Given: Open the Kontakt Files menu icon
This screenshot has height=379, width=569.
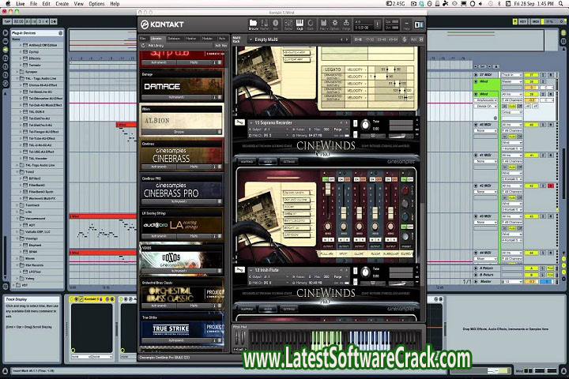Looking at the screenshot, I should pyautogui.click(x=323, y=24).
